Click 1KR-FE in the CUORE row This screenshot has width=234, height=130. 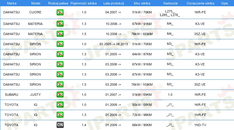tap(200, 12)
